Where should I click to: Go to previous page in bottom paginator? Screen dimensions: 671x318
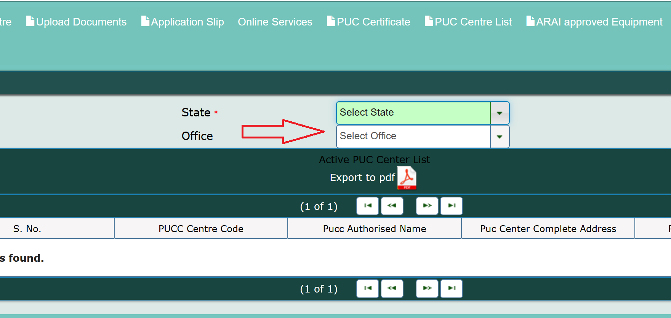click(392, 288)
